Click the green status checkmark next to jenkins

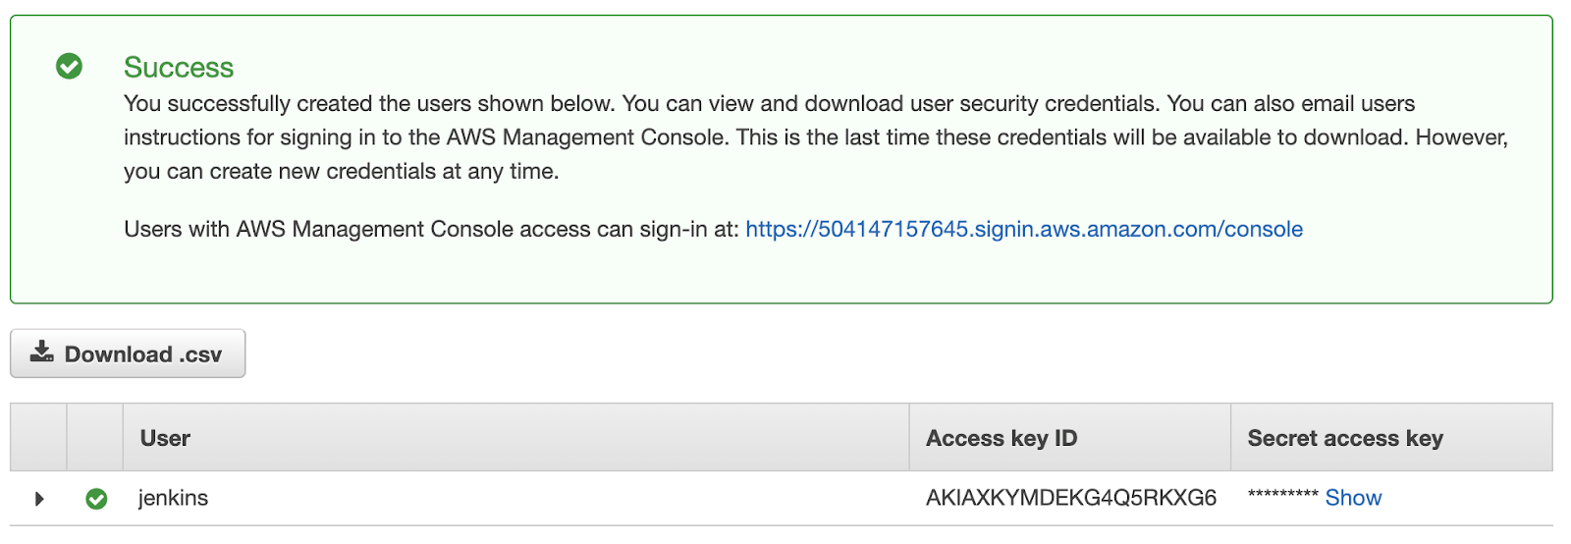(96, 499)
